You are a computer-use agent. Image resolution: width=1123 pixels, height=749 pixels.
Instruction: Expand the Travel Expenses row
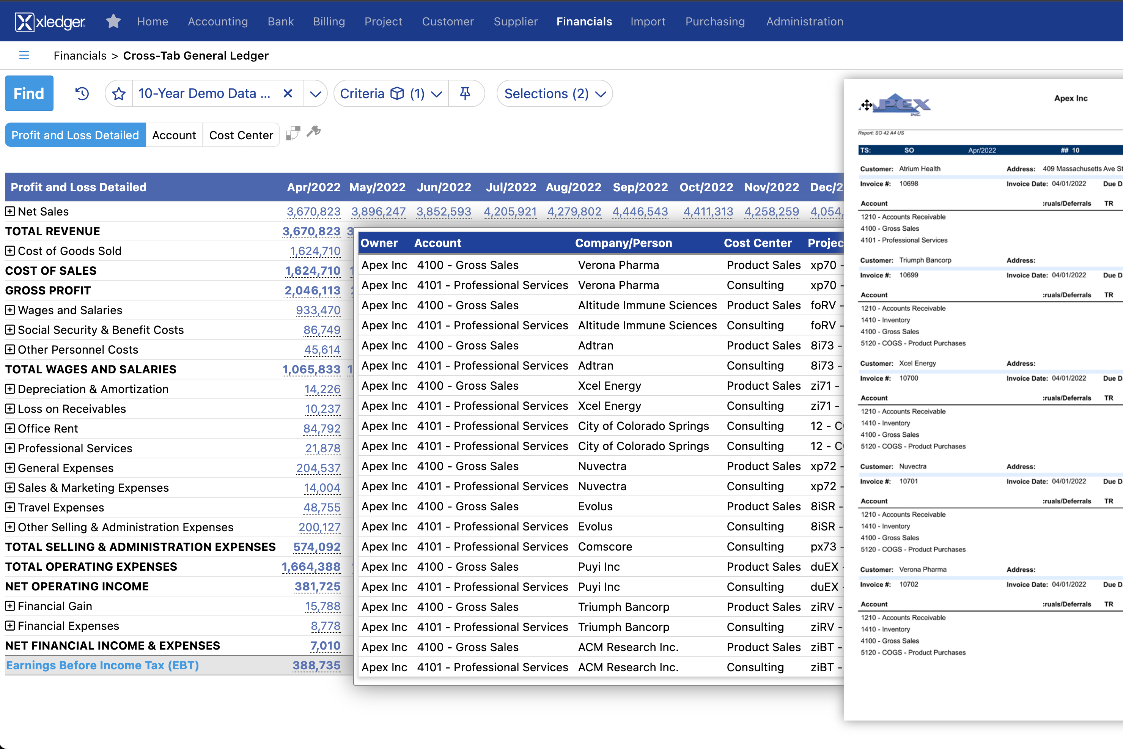(10, 507)
